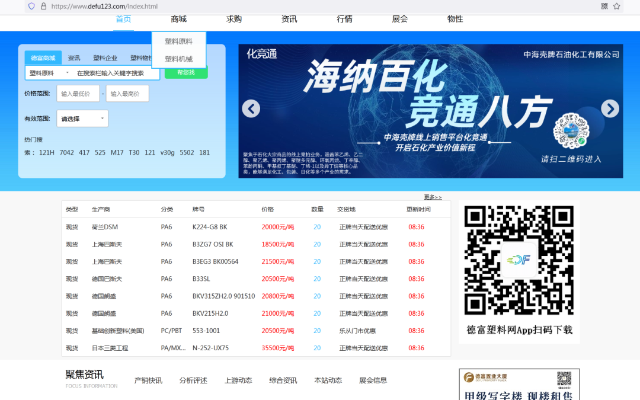Click the carousel right arrow
The width and height of the screenshot is (640, 400).
click(610, 108)
